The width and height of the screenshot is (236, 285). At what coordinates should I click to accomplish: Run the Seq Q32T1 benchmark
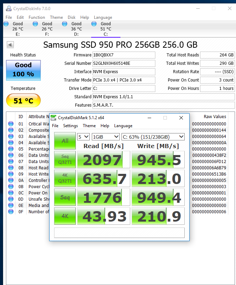click(65, 160)
